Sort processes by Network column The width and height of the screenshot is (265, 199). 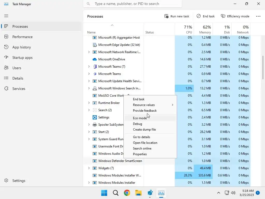click(241, 29)
